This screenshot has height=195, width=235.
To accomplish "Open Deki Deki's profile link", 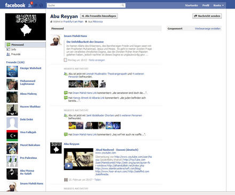I will (26, 119).
